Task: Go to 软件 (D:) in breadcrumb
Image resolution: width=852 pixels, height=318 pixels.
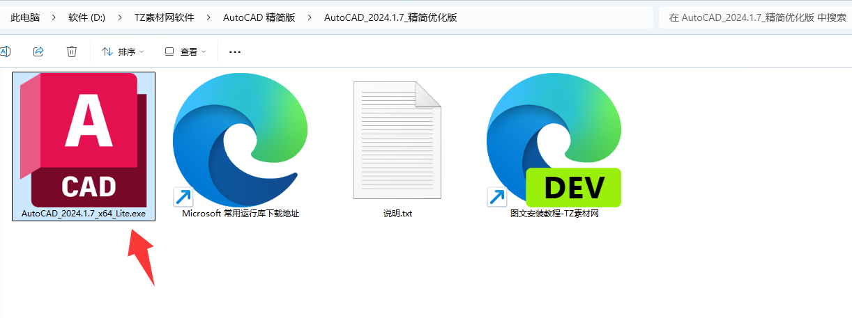Action: tap(86, 17)
